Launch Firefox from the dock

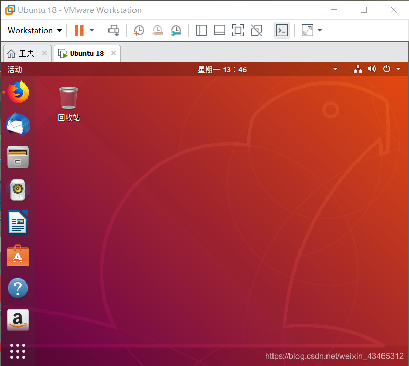click(18, 92)
